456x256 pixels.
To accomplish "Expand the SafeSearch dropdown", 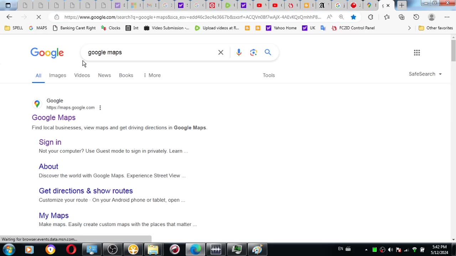I will 425,74.
